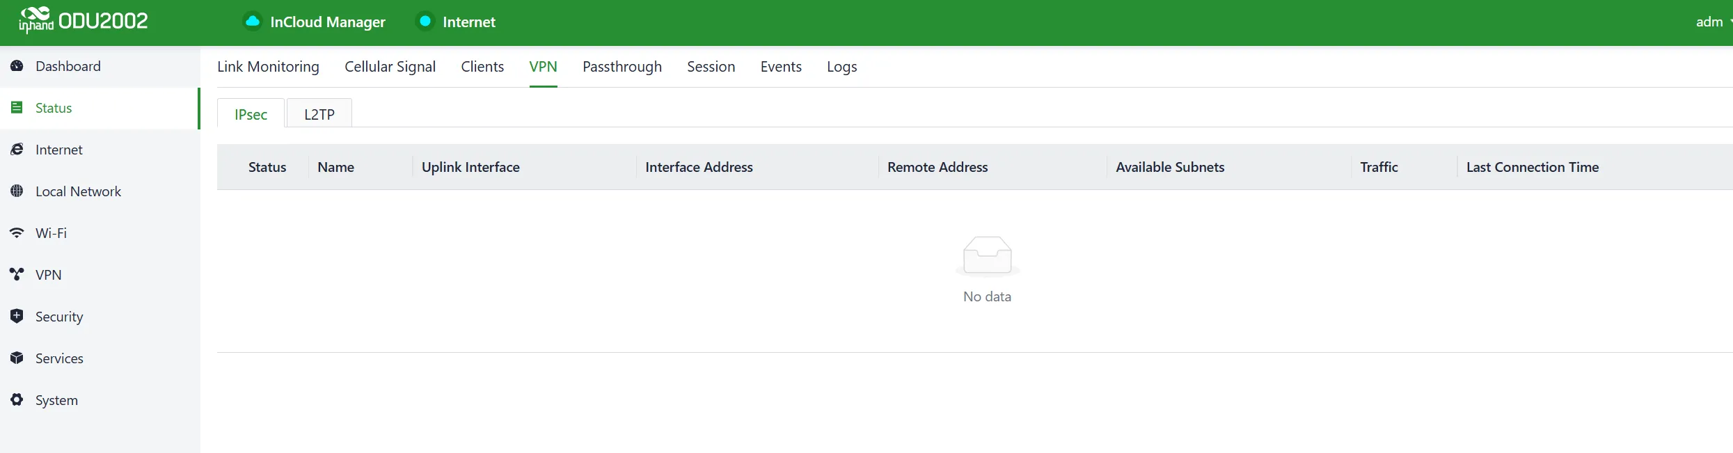Click the Internet status indicator dot
1733x453 pixels.
[425, 22]
